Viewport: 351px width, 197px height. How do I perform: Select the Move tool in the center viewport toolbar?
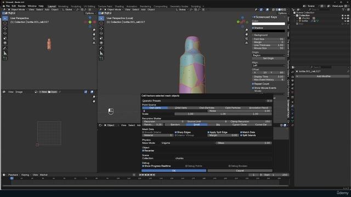click(x=101, y=28)
